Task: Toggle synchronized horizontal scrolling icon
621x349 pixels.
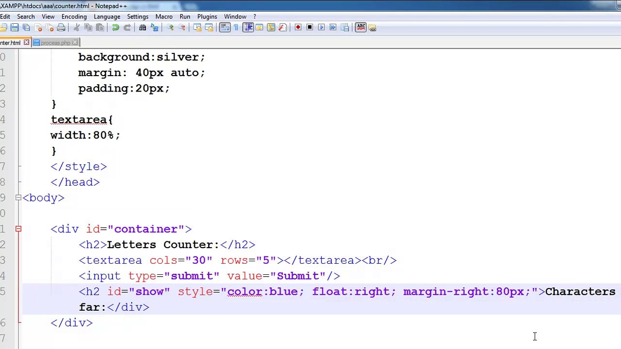Action: point(209,28)
